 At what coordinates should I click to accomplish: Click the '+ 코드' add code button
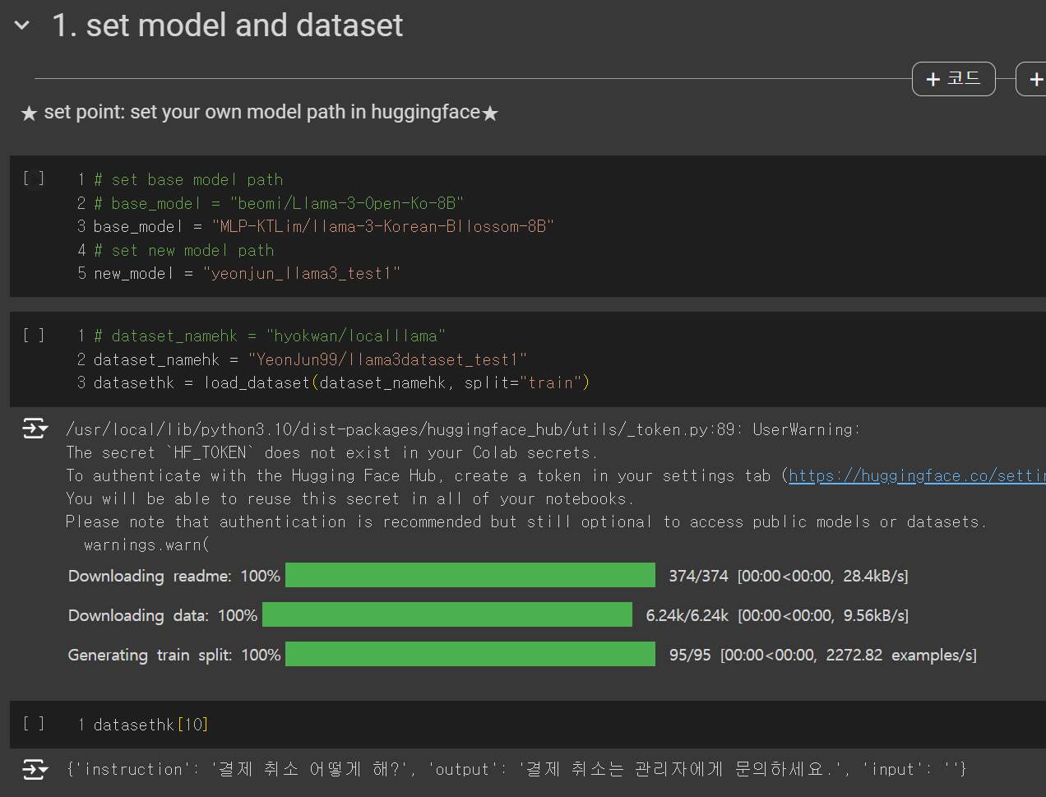(x=954, y=79)
